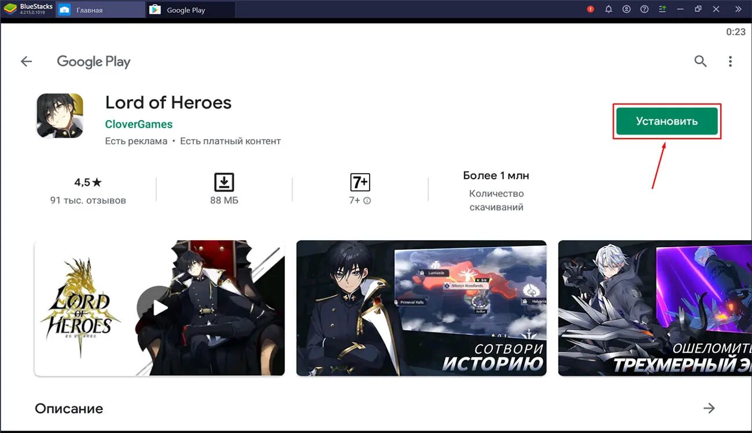Go back using the left arrow
This screenshot has width=752, height=433.
(26, 62)
